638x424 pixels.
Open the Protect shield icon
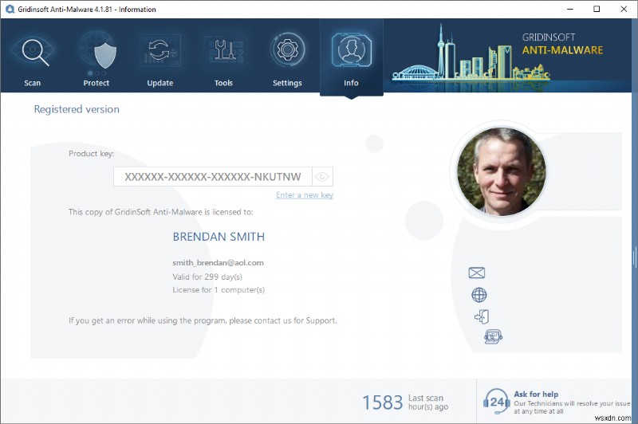click(105, 55)
